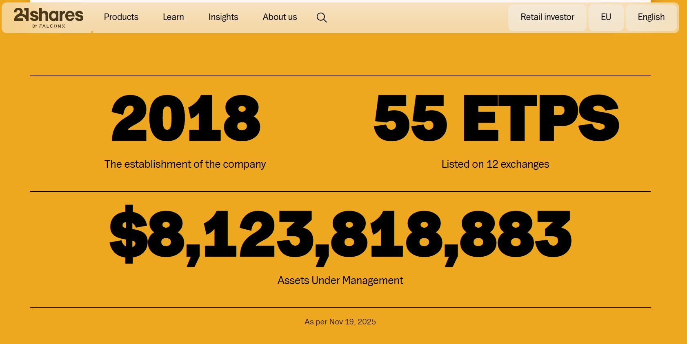Open search with the magnifier icon
The image size is (687, 344).
point(322,18)
